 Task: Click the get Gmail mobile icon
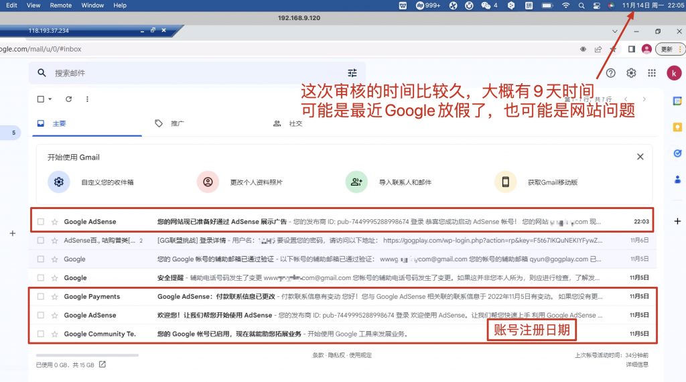[x=505, y=182]
